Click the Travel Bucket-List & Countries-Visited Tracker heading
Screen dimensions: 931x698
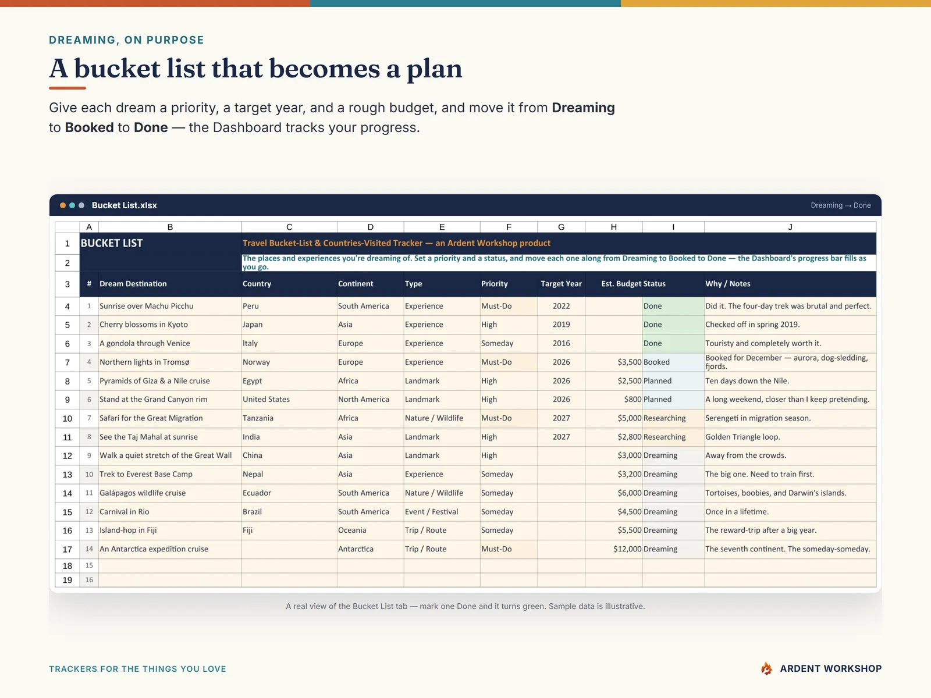coord(396,243)
